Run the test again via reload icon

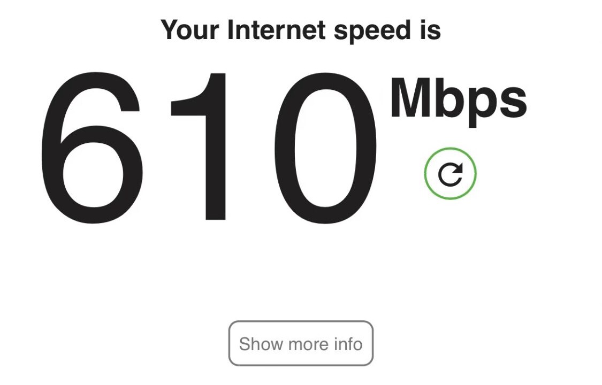(x=451, y=174)
